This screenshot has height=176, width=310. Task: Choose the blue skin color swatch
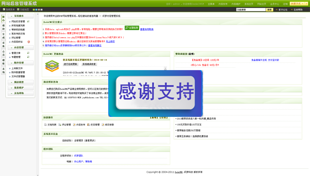pos(36,10)
